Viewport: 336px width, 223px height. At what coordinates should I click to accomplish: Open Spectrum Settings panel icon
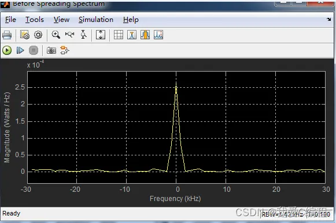click(x=25, y=35)
